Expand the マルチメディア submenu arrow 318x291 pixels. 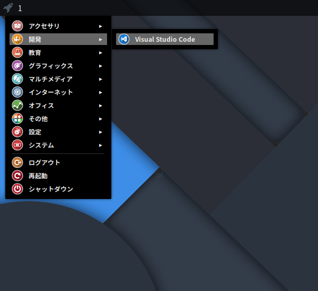point(100,79)
